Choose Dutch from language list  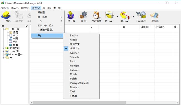73,74
